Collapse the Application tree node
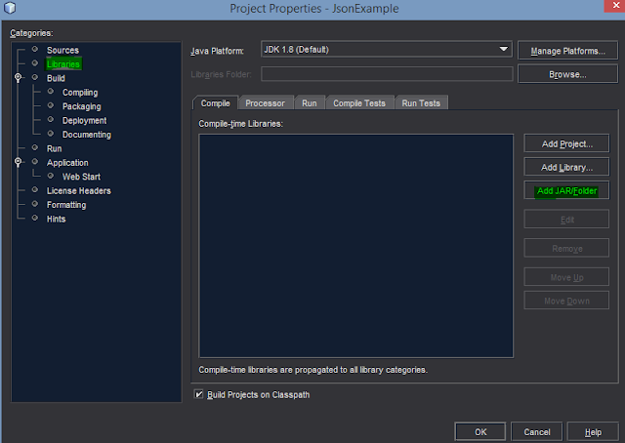The width and height of the screenshot is (625, 443). 18,161
